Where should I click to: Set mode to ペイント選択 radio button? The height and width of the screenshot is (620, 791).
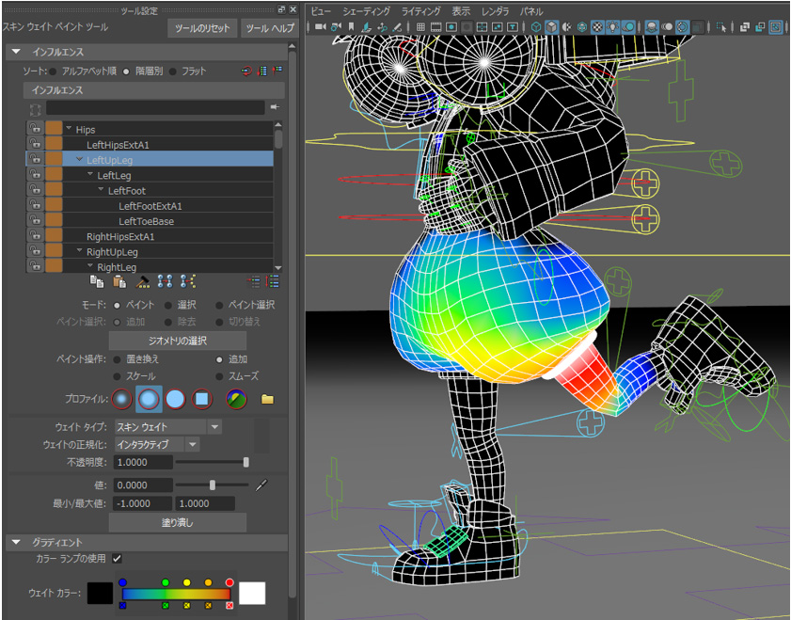pyautogui.click(x=219, y=305)
